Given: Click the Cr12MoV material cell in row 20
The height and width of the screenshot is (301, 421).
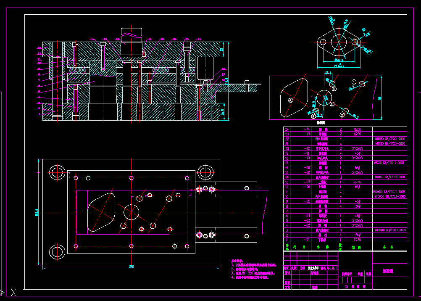Looking at the screenshot, I should [357, 148].
